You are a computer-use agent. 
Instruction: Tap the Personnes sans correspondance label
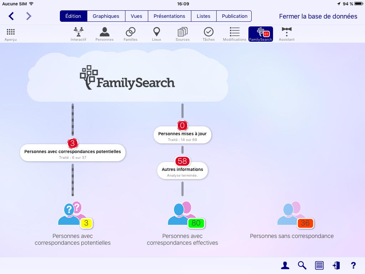tap(292, 236)
